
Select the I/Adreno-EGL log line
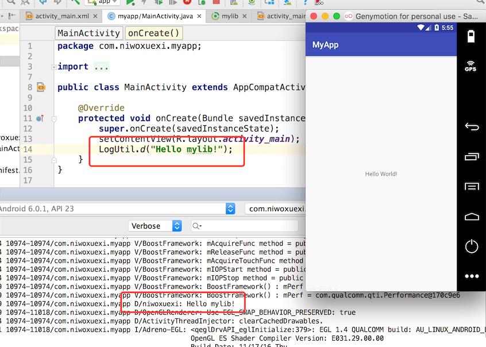coord(243,330)
